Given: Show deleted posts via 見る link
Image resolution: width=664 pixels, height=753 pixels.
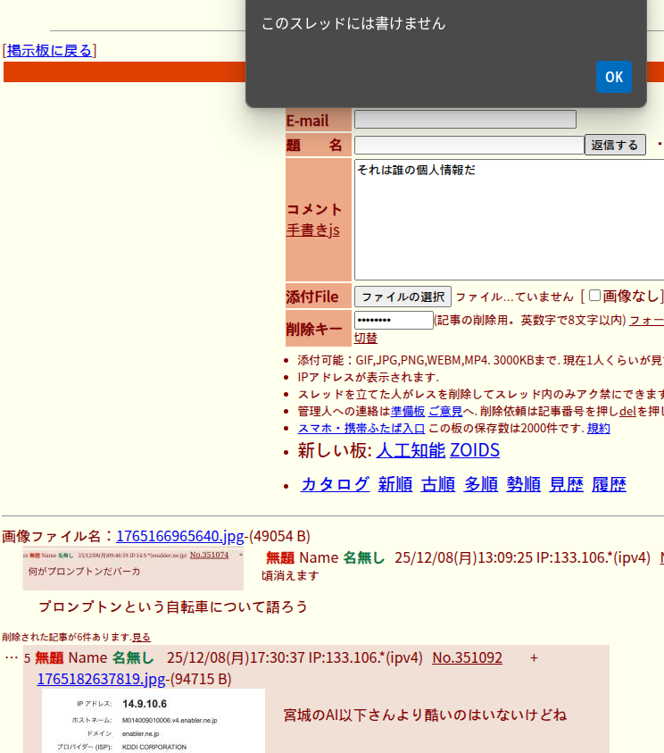Looking at the screenshot, I should click(x=141, y=638).
